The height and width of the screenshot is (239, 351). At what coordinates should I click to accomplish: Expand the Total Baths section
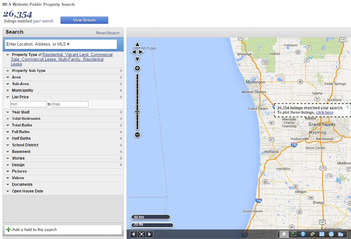click(x=8, y=125)
